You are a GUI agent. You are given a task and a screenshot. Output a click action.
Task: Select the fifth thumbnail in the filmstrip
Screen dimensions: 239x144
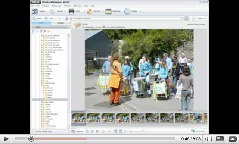coord(137,118)
